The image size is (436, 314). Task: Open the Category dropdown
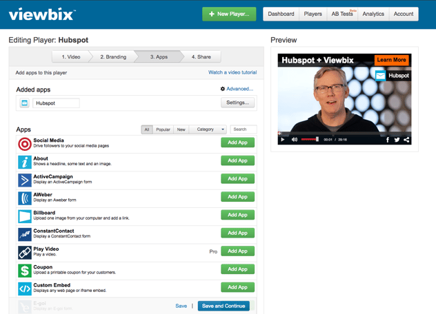[x=209, y=129]
